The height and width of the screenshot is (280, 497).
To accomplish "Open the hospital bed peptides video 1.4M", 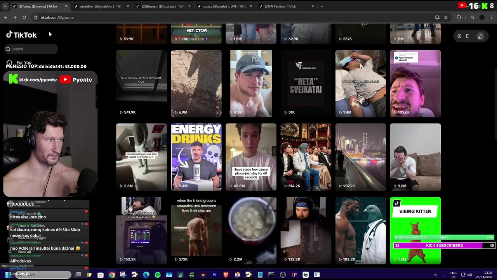I will click(361, 84).
